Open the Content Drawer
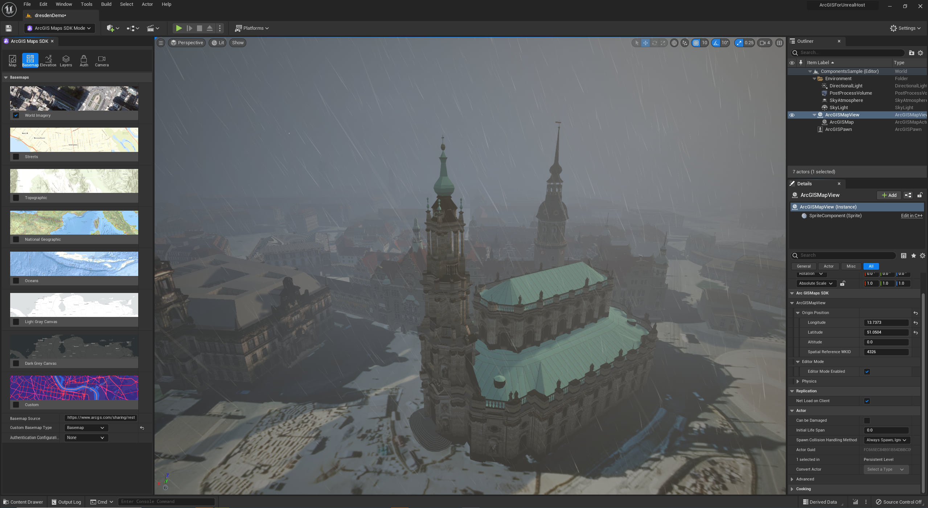This screenshot has height=508, width=928. point(23,502)
